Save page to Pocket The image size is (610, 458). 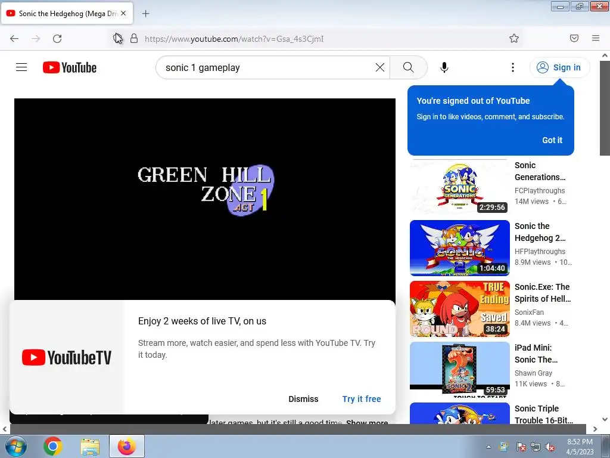tap(574, 38)
